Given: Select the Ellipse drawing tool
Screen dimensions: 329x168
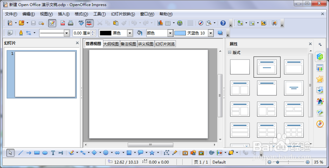Looking at the screenshot, I should tap(45, 153).
